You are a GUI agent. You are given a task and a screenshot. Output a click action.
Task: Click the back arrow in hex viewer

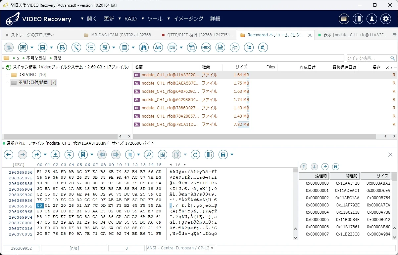click(8, 154)
